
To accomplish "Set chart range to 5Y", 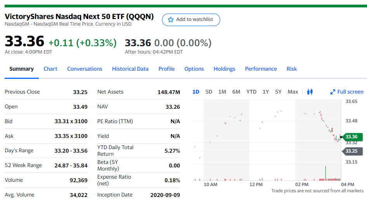I will point(278,92).
